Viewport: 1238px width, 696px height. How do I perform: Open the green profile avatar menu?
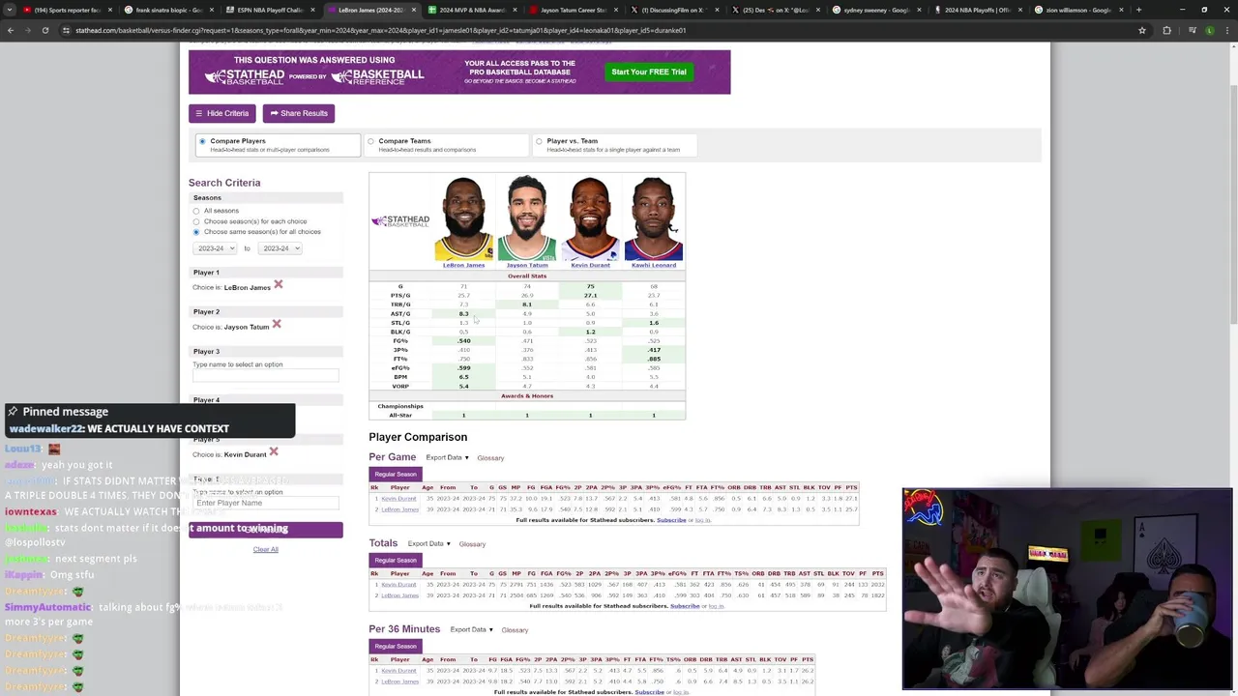coord(1209,30)
